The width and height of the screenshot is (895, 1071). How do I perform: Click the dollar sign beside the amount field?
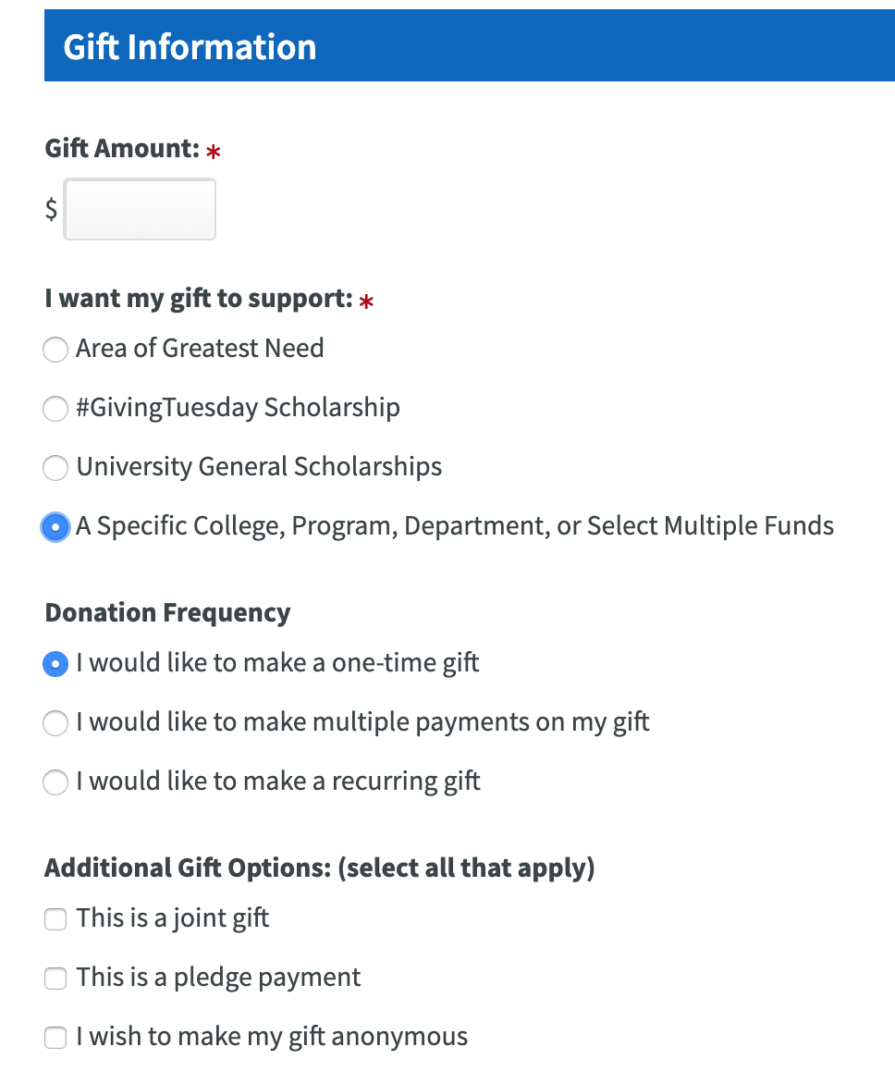click(51, 210)
